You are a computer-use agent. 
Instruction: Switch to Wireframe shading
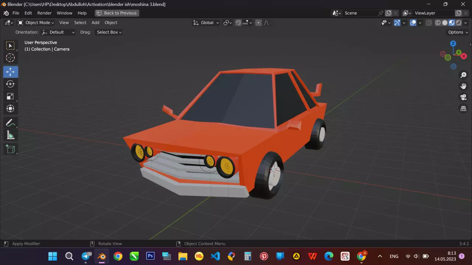pyautogui.click(x=438, y=22)
